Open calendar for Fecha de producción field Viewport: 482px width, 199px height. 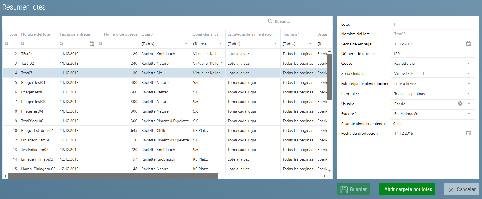tap(468, 133)
